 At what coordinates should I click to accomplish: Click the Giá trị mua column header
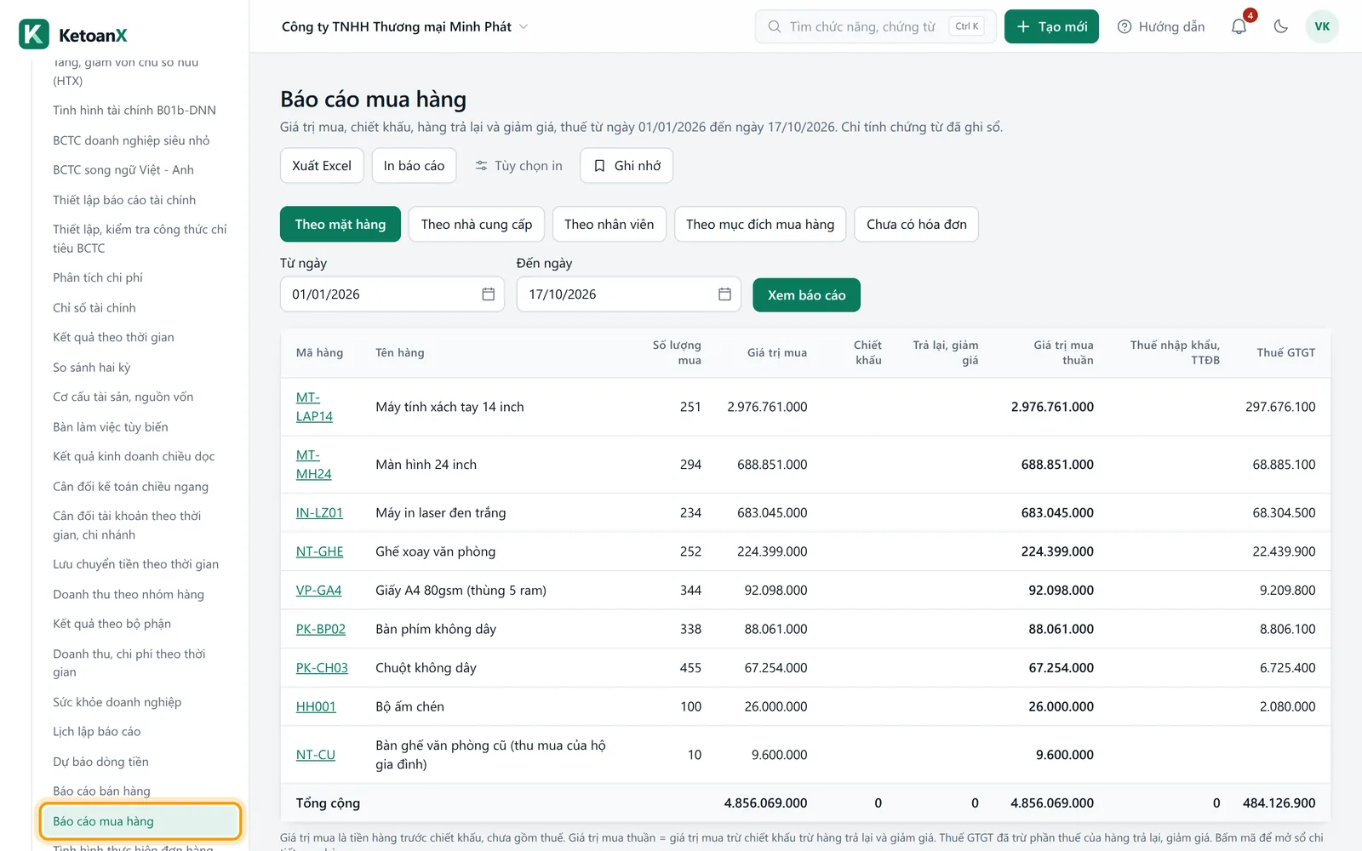776,352
